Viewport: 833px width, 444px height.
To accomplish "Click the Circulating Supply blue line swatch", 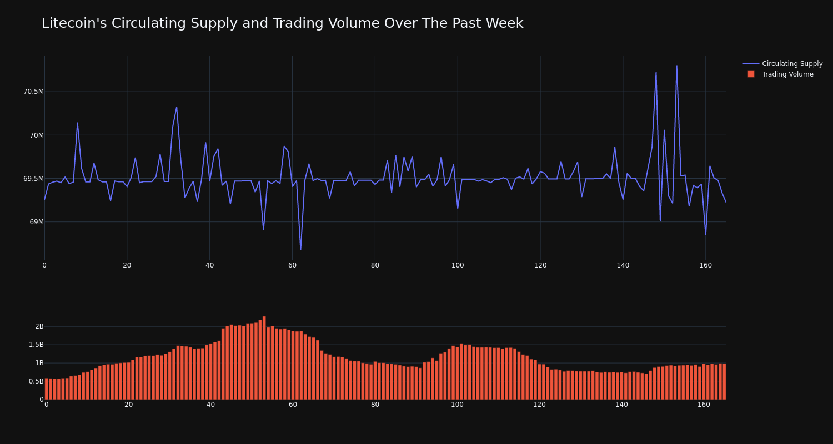I will [x=751, y=64].
